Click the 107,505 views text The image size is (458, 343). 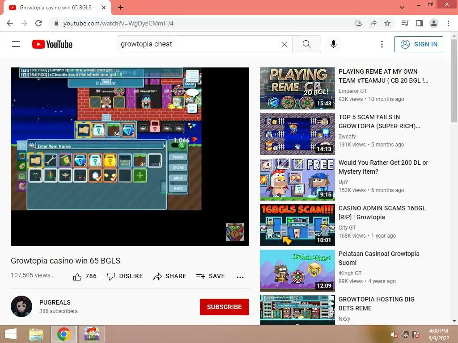pyautogui.click(x=32, y=275)
